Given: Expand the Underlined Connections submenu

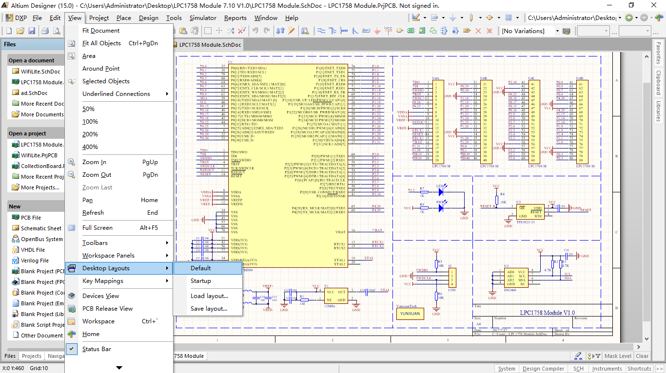Looking at the screenshot, I should [119, 93].
